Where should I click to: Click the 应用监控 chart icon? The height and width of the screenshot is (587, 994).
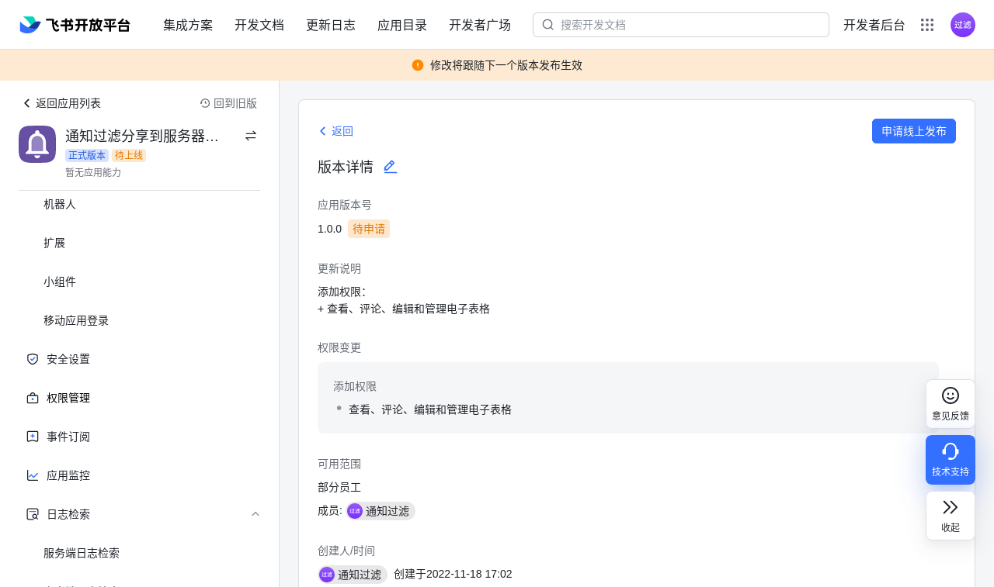pos(33,475)
